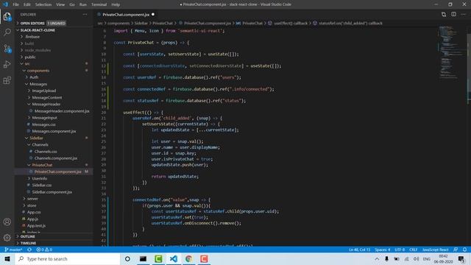Screen dimensions: 471x265
Task: Open the black terminal taskbar app
Action: point(143,259)
